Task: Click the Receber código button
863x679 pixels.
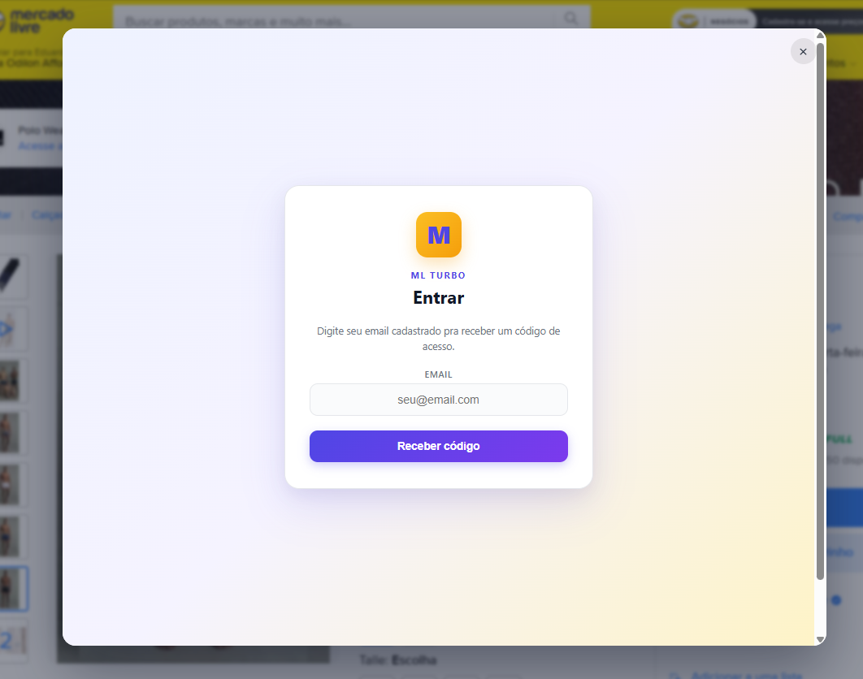Action: pos(439,446)
